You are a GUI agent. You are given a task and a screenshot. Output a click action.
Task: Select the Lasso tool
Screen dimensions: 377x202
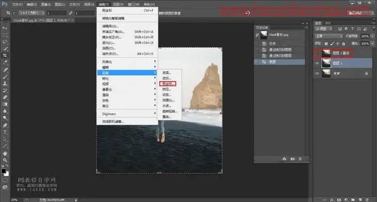[x=5, y=42]
